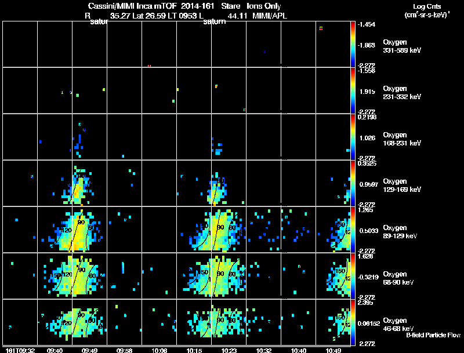
Task: Click the '10:49' time axis label
Action: 333,350
